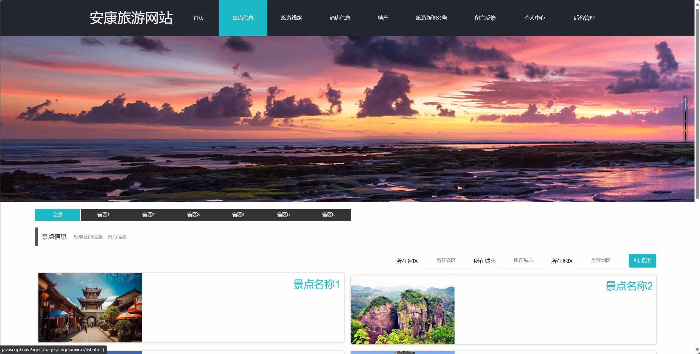The image size is (700, 354).
Task: Open the 留言反馈 nav item
Action: (x=485, y=18)
